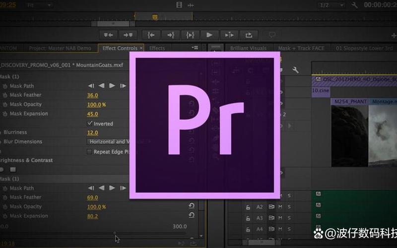
Task: Click fx badge on A2 audio clip
Action: [x=318, y=205]
